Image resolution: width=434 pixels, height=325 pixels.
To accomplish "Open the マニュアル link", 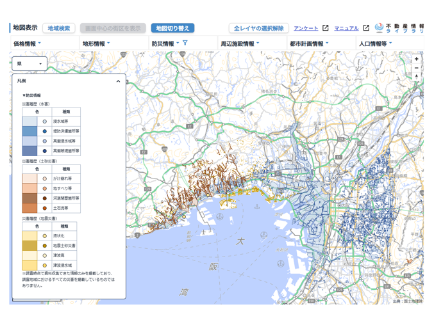I will click(x=346, y=28).
